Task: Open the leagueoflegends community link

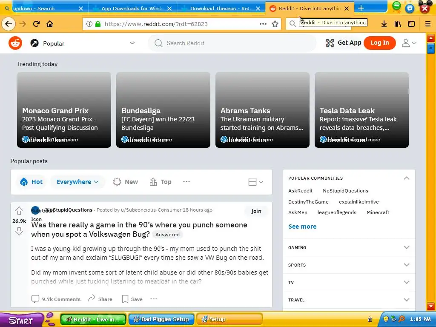Action: pos(337,212)
